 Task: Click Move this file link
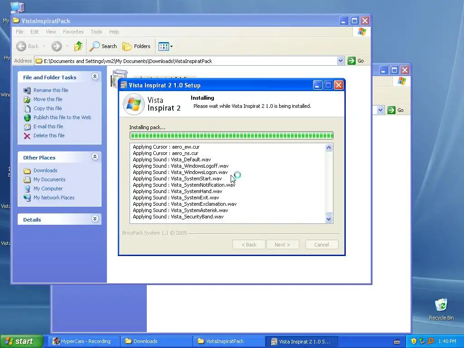(x=48, y=99)
